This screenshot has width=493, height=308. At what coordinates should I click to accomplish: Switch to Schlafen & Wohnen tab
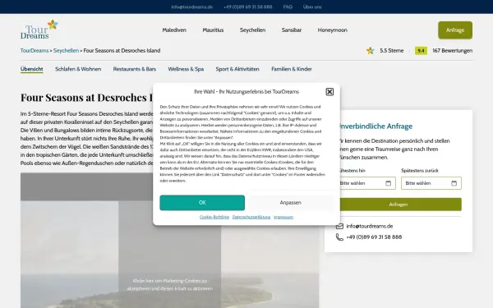click(x=78, y=69)
